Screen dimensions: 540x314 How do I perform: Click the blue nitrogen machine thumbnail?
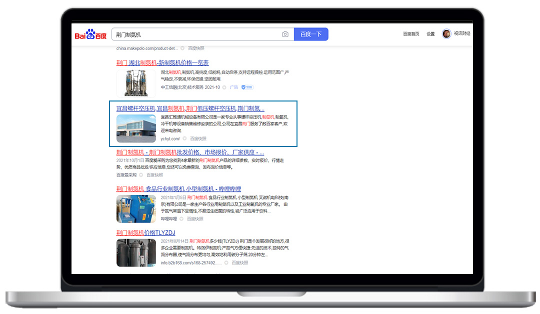[136, 208]
